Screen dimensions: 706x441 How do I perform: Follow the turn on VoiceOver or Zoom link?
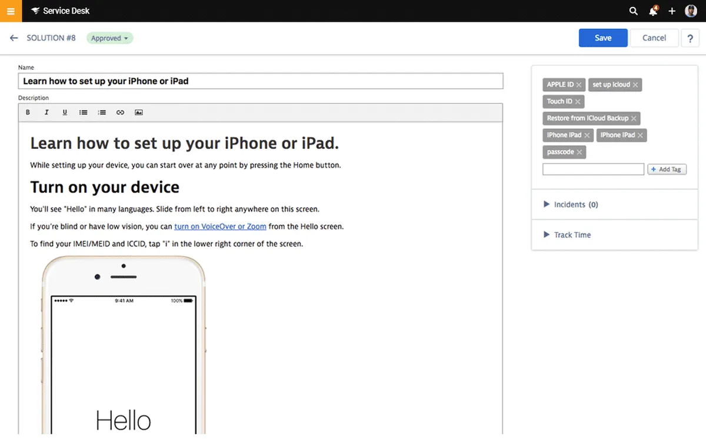[220, 226]
